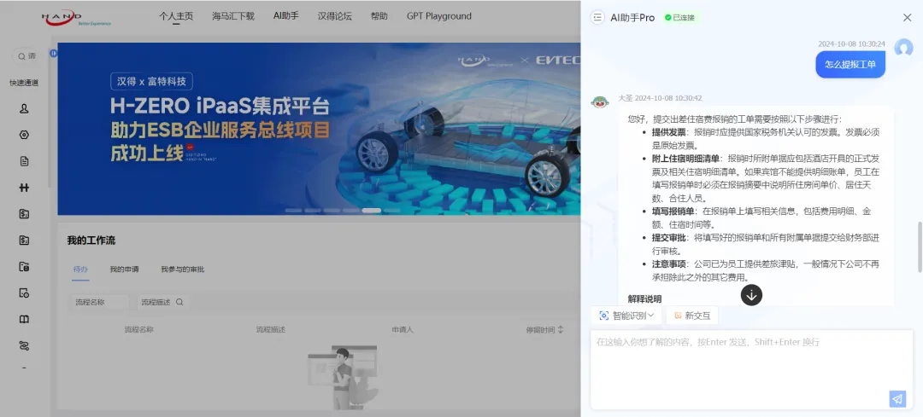Switch to the 待办 workflow tab
The width and height of the screenshot is (923, 417).
tap(80, 269)
